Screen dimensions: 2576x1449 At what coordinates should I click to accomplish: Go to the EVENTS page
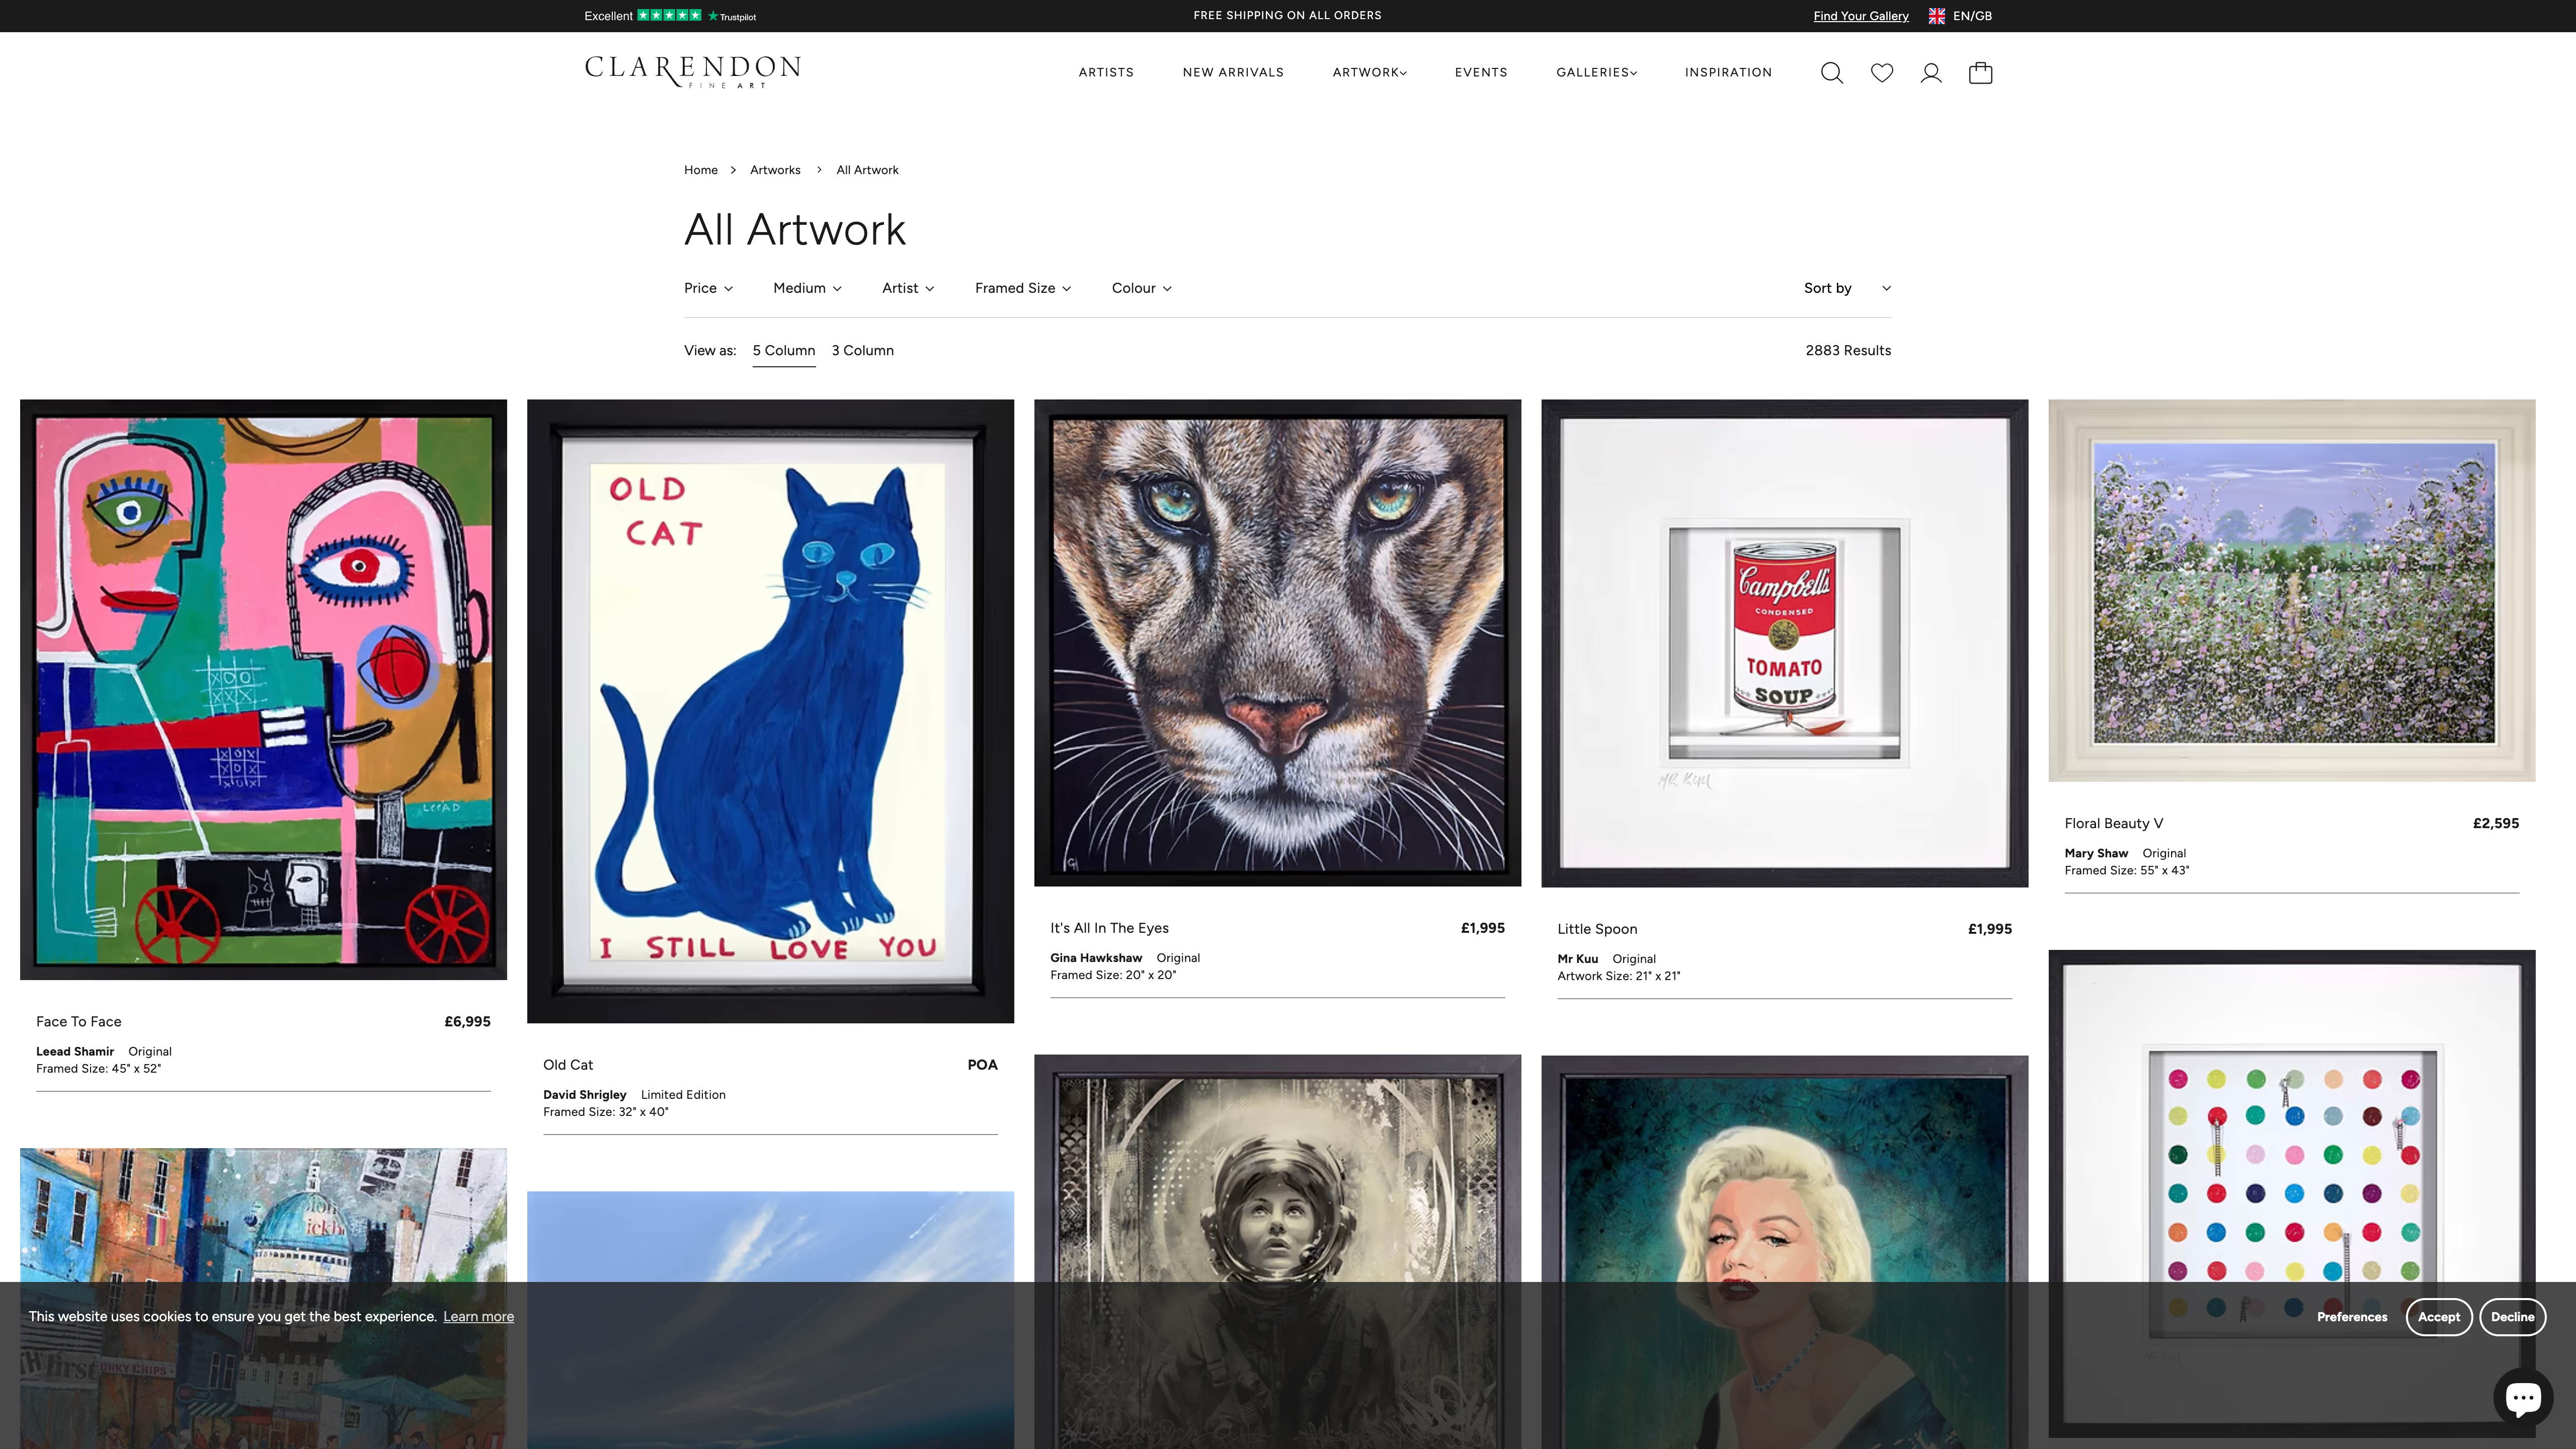click(x=1480, y=72)
